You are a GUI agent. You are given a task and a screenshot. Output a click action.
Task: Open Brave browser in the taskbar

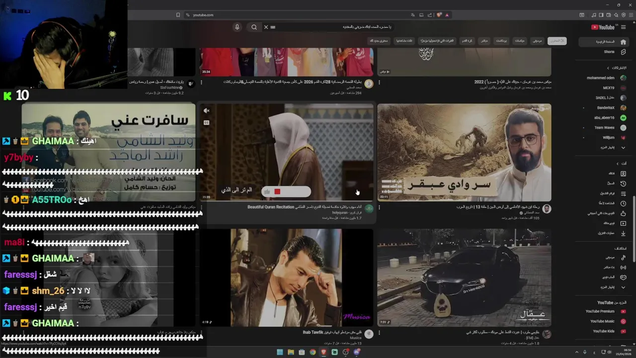(323, 352)
